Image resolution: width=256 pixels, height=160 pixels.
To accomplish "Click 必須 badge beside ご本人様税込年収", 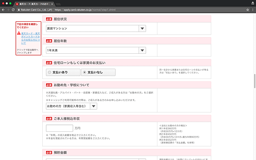I will [x=49, y=119].
